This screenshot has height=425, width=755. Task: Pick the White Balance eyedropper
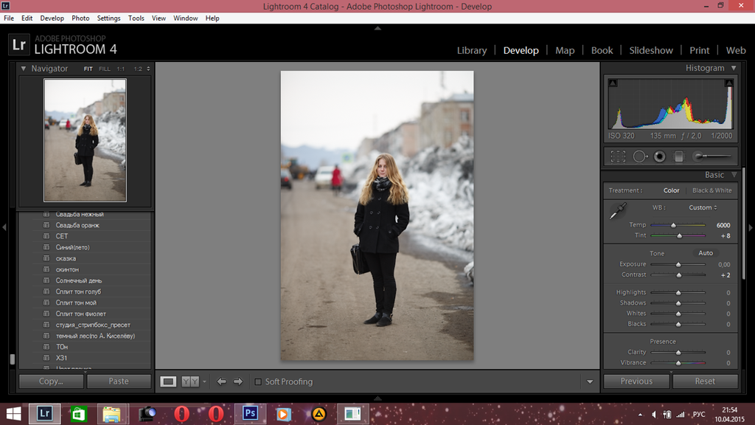(x=618, y=211)
